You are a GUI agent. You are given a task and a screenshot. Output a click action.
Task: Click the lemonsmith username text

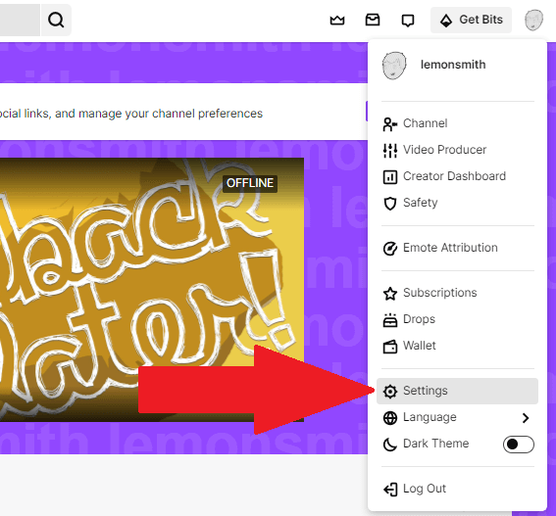click(x=453, y=65)
